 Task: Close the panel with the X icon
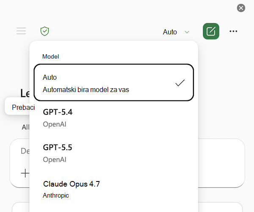[241, 8]
